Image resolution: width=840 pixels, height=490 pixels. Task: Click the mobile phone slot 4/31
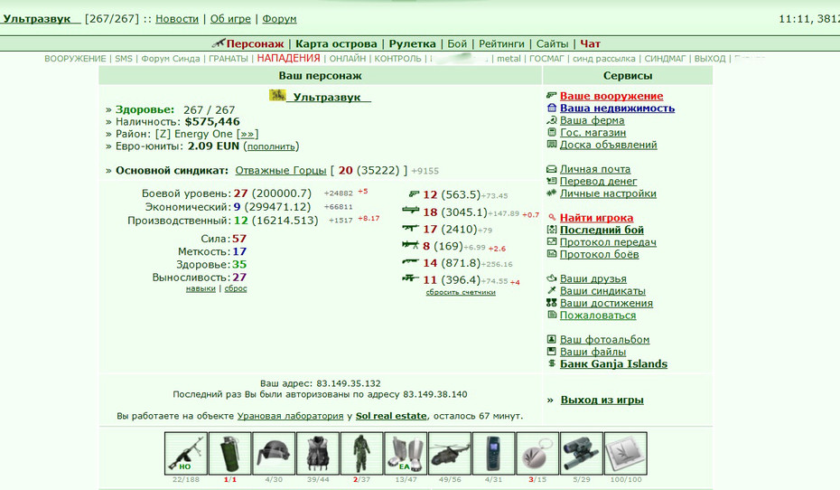pos(493,454)
